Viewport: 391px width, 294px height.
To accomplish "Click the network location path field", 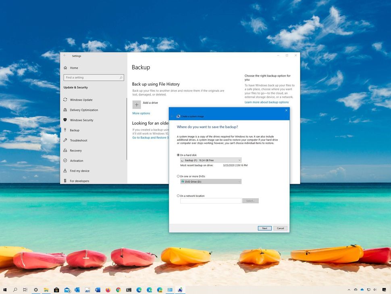I will pos(210,201).
